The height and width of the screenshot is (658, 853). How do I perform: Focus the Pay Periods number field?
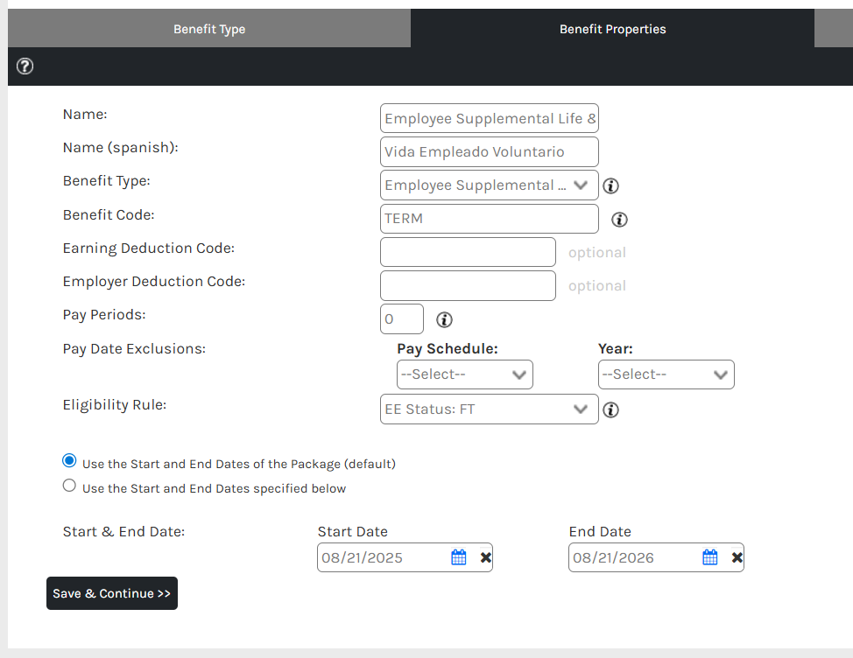402,319
